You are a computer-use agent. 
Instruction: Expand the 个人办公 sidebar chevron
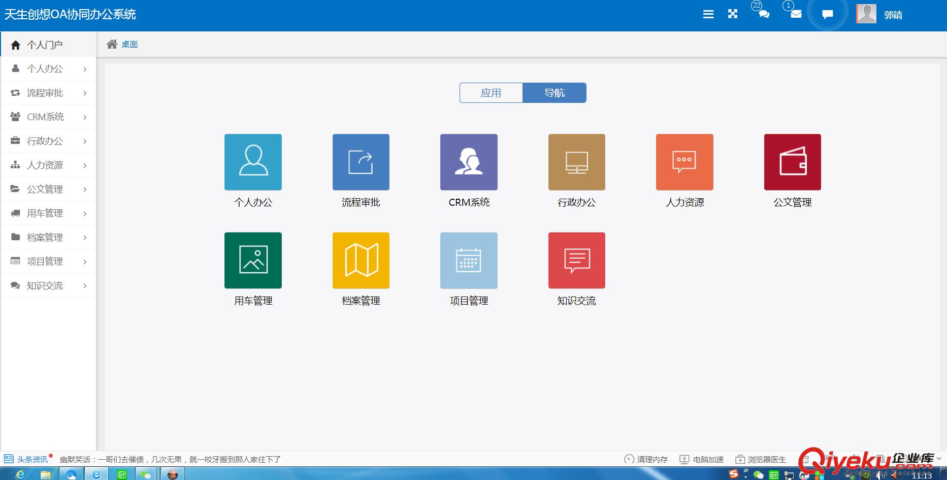(85, 69)
